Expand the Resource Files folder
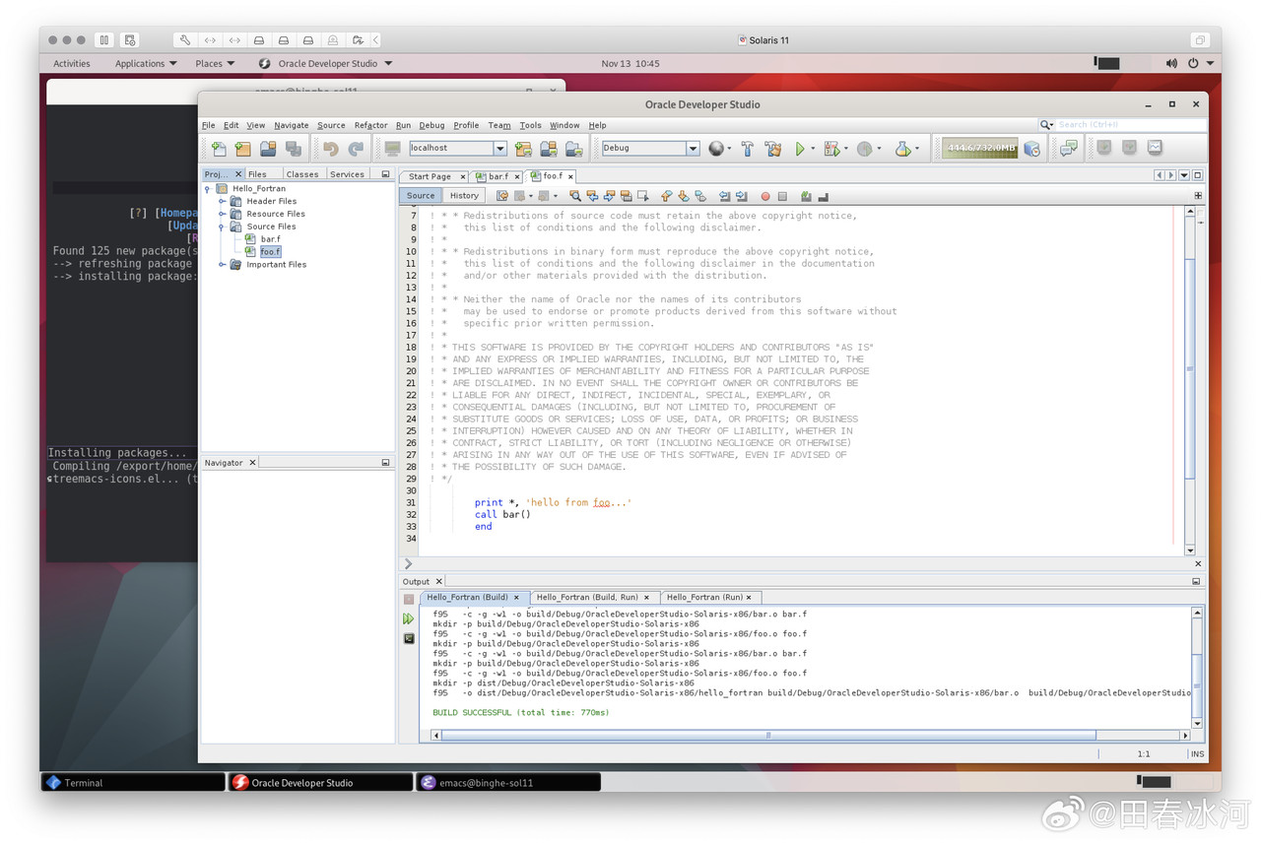This screenshot has width=1261, height=844. click(222, 214)
